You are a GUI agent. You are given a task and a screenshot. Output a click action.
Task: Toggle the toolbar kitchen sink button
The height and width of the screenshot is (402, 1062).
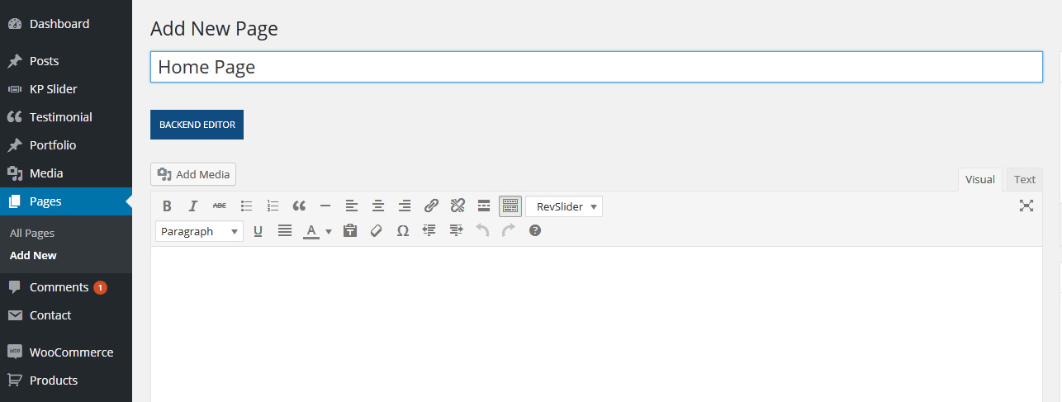point(510,206)
